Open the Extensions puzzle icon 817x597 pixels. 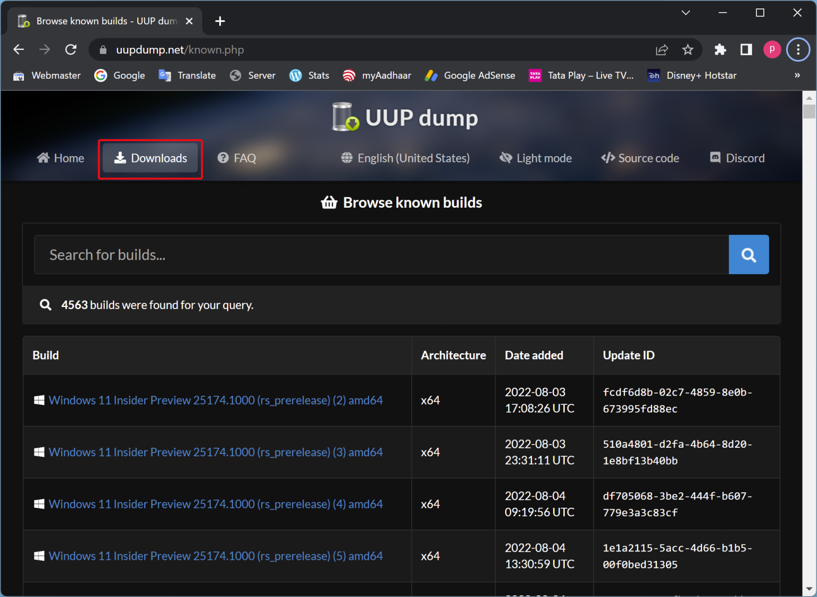720,49
